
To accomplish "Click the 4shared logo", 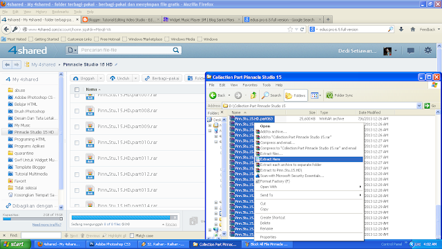I will [x=28, y=50].
